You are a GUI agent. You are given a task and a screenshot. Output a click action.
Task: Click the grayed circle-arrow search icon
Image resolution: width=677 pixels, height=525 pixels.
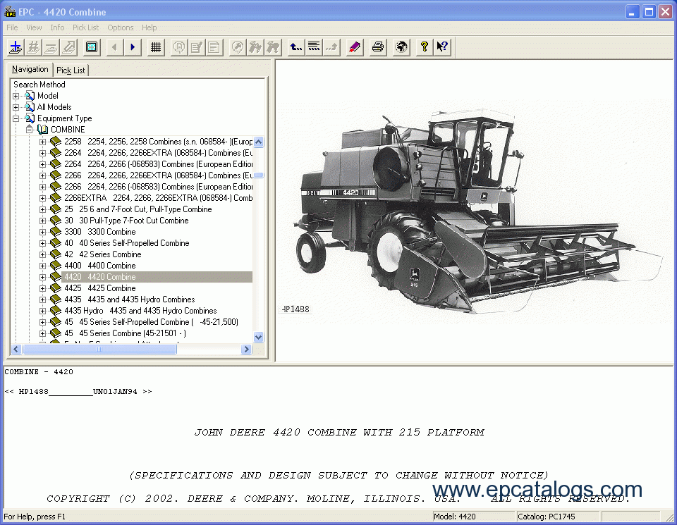point(238,47)
